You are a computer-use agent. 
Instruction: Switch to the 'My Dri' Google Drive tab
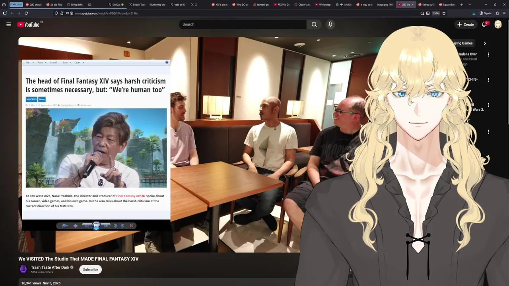pyautogui.click(x=344, y=4)
